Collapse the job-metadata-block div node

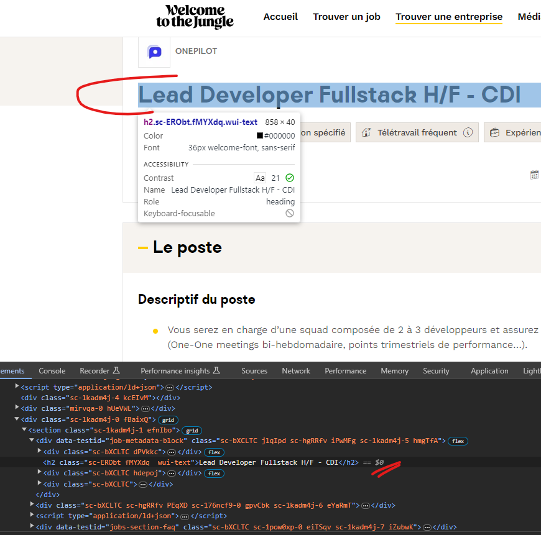coord(32,440)
